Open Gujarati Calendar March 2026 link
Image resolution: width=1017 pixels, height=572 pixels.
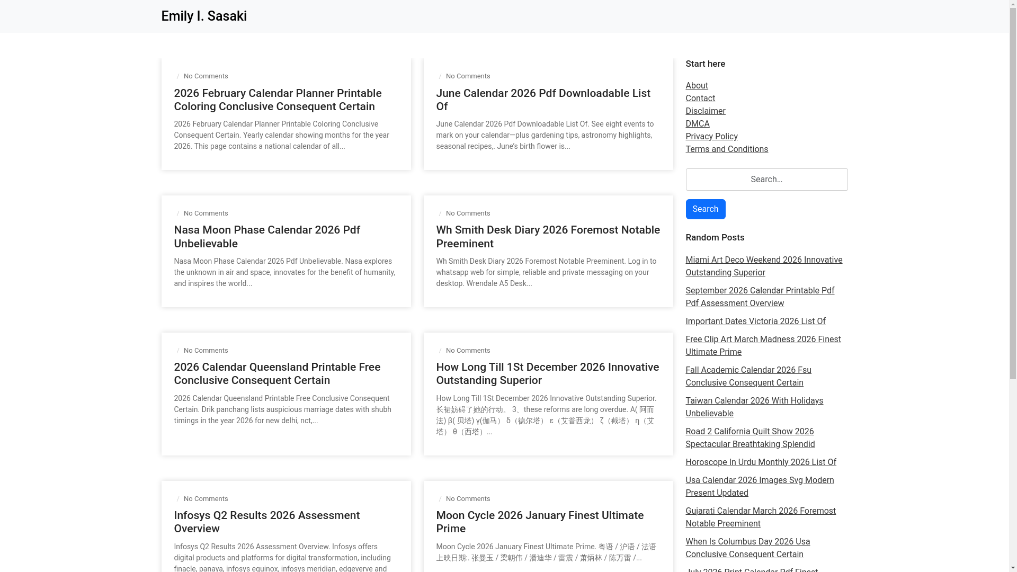tap(760, 517)
